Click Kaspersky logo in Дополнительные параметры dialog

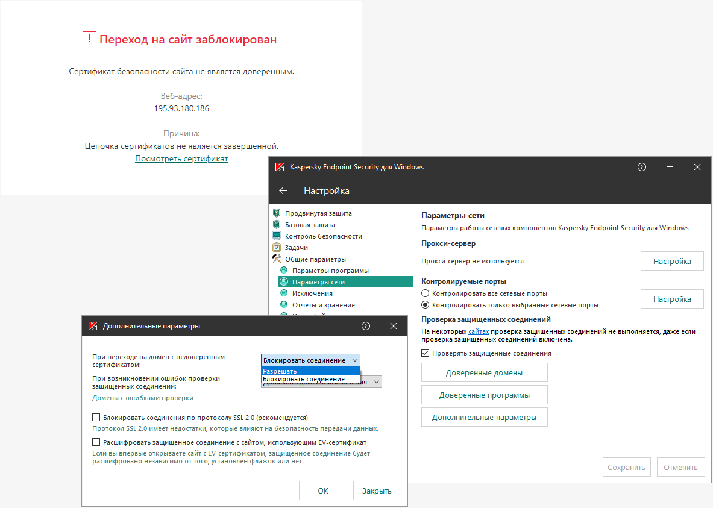click(x=93, y=326)
